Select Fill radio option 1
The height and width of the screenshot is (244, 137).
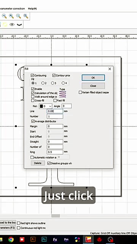pos(33,83)
